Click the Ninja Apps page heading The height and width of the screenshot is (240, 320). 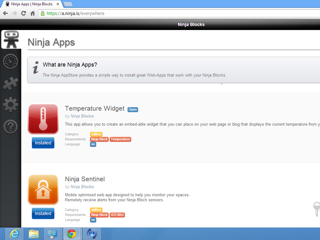tap(51, 42)
